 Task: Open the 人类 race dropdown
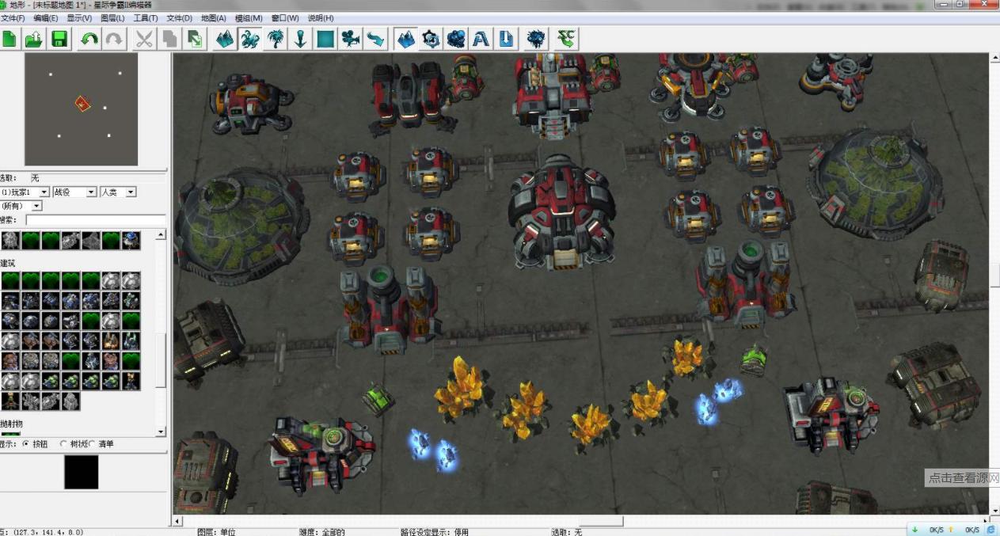118,192
